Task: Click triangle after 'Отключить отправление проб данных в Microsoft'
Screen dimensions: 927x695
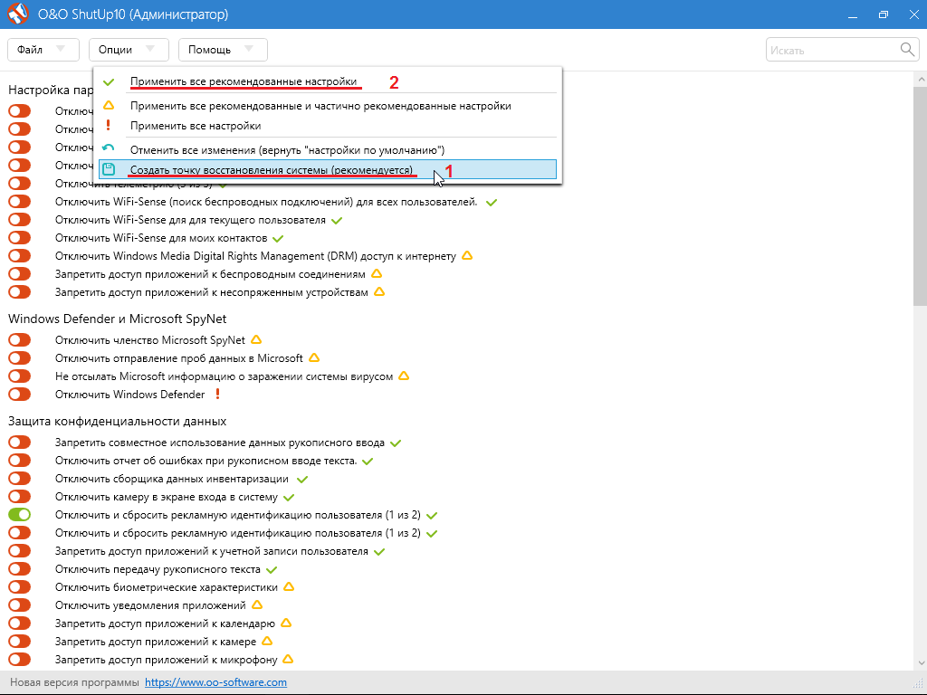Action: click(314, 358)
